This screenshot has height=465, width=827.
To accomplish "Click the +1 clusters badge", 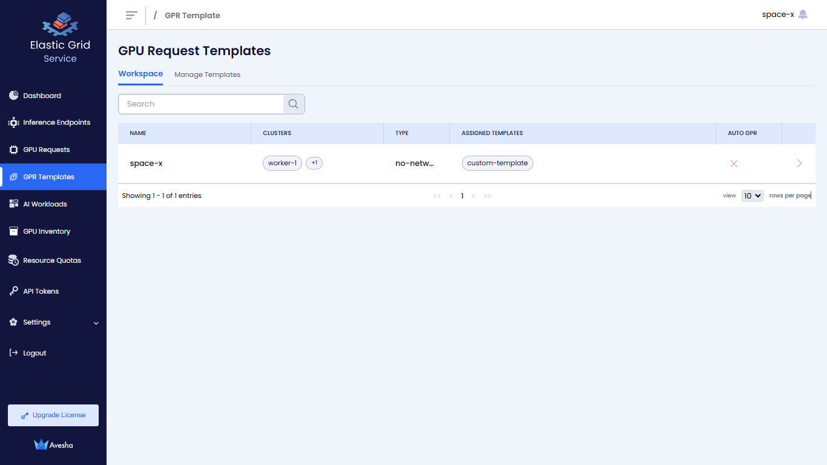I will coord(314,163).
